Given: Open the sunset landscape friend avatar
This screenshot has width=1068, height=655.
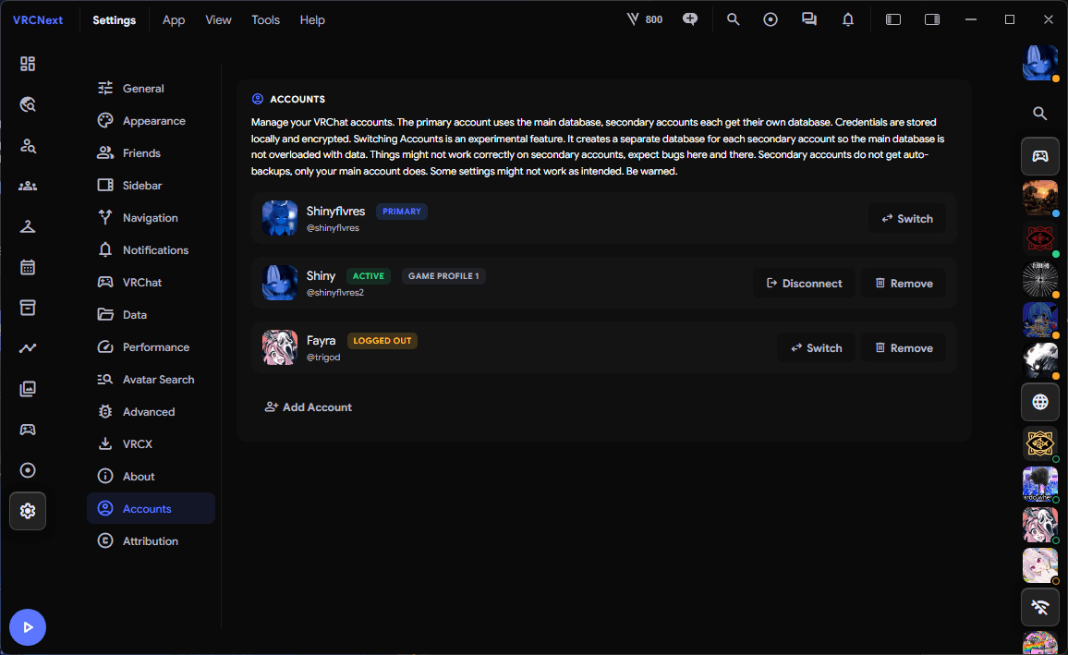Looking at the screenshot, I should pyautogui.click(x=1040, y=198).
